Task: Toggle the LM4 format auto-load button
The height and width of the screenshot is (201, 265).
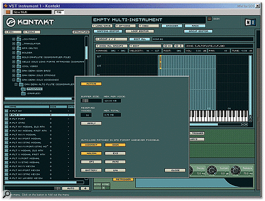Action: point(115,170)
